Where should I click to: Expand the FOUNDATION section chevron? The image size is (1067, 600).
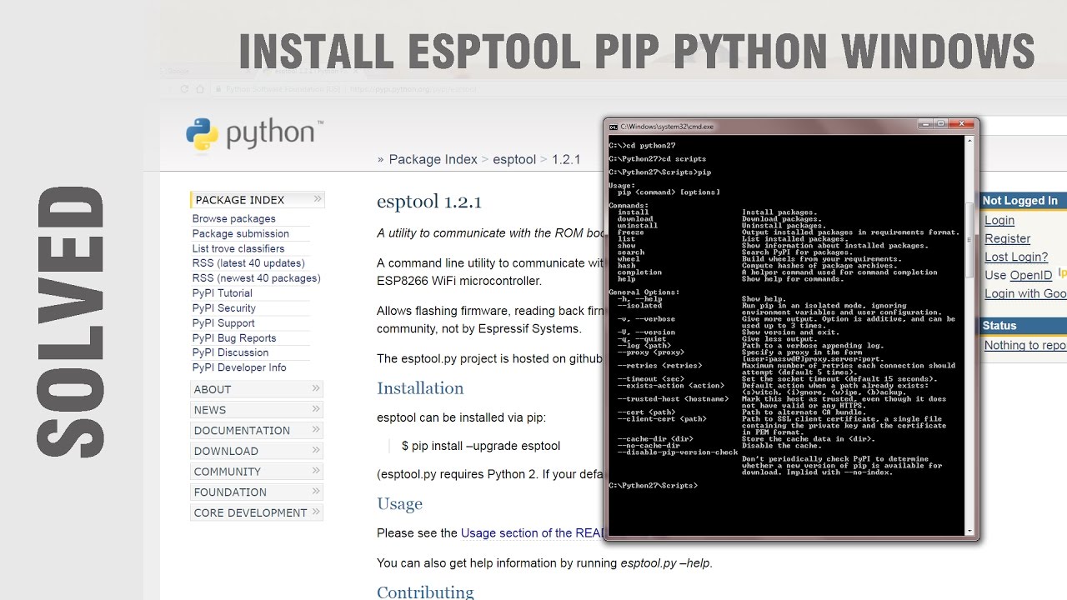[316, 492]
